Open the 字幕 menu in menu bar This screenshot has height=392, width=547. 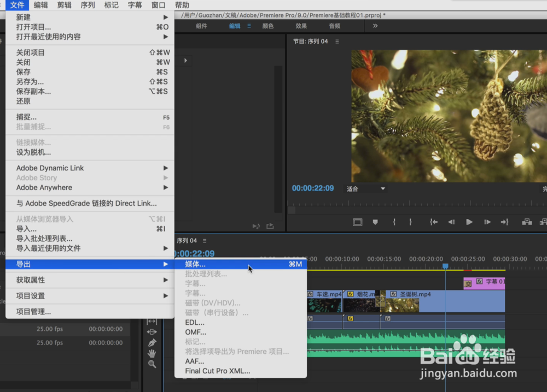tap(135, 5)
